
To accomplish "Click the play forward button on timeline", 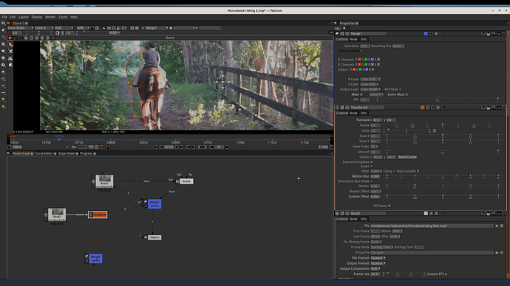I will pos(177,147).
